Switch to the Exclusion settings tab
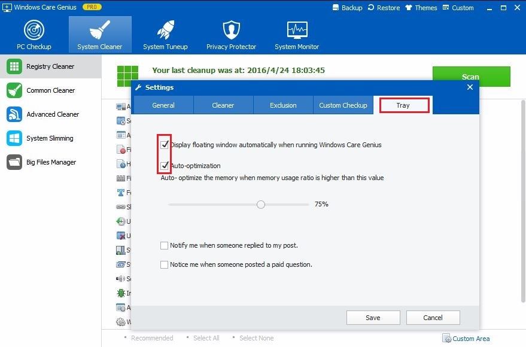The width and height of the screenshot is (526, 347). [x=283, y=105]
